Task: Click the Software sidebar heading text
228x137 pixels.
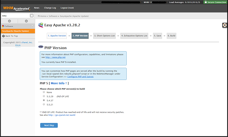Action: tap(9, 26)
